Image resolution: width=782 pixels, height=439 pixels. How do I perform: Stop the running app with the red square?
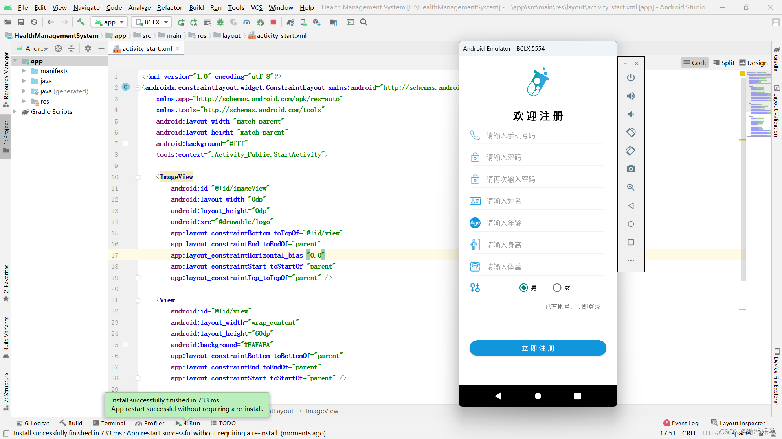click(x=273, y=22)
